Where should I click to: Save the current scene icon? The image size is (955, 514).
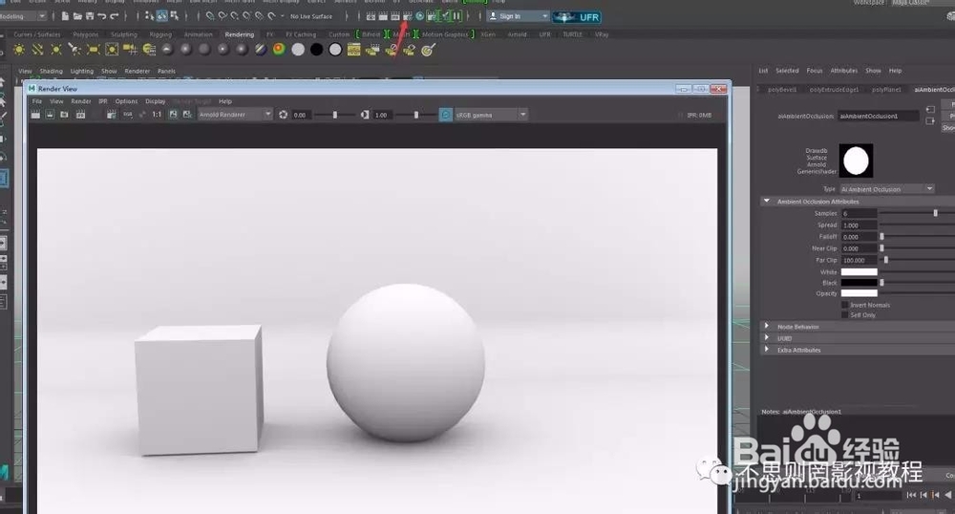coord(90,16)
